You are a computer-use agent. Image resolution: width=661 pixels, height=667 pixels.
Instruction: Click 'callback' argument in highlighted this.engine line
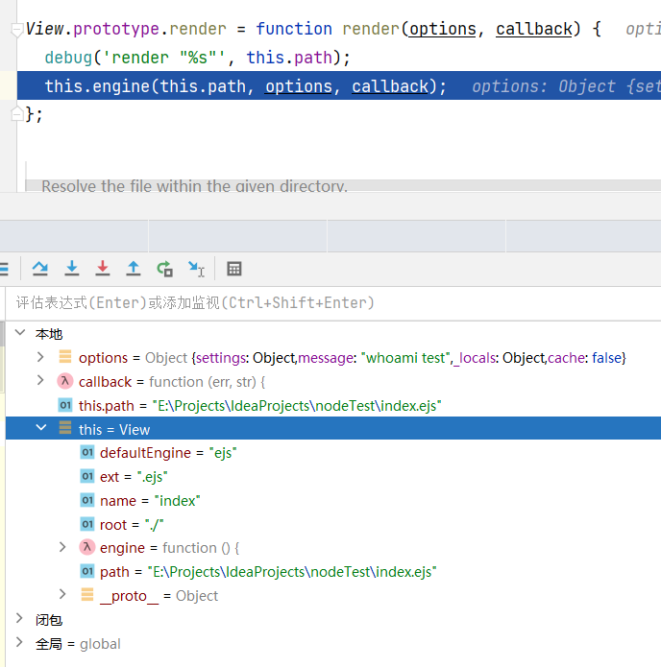390,86
